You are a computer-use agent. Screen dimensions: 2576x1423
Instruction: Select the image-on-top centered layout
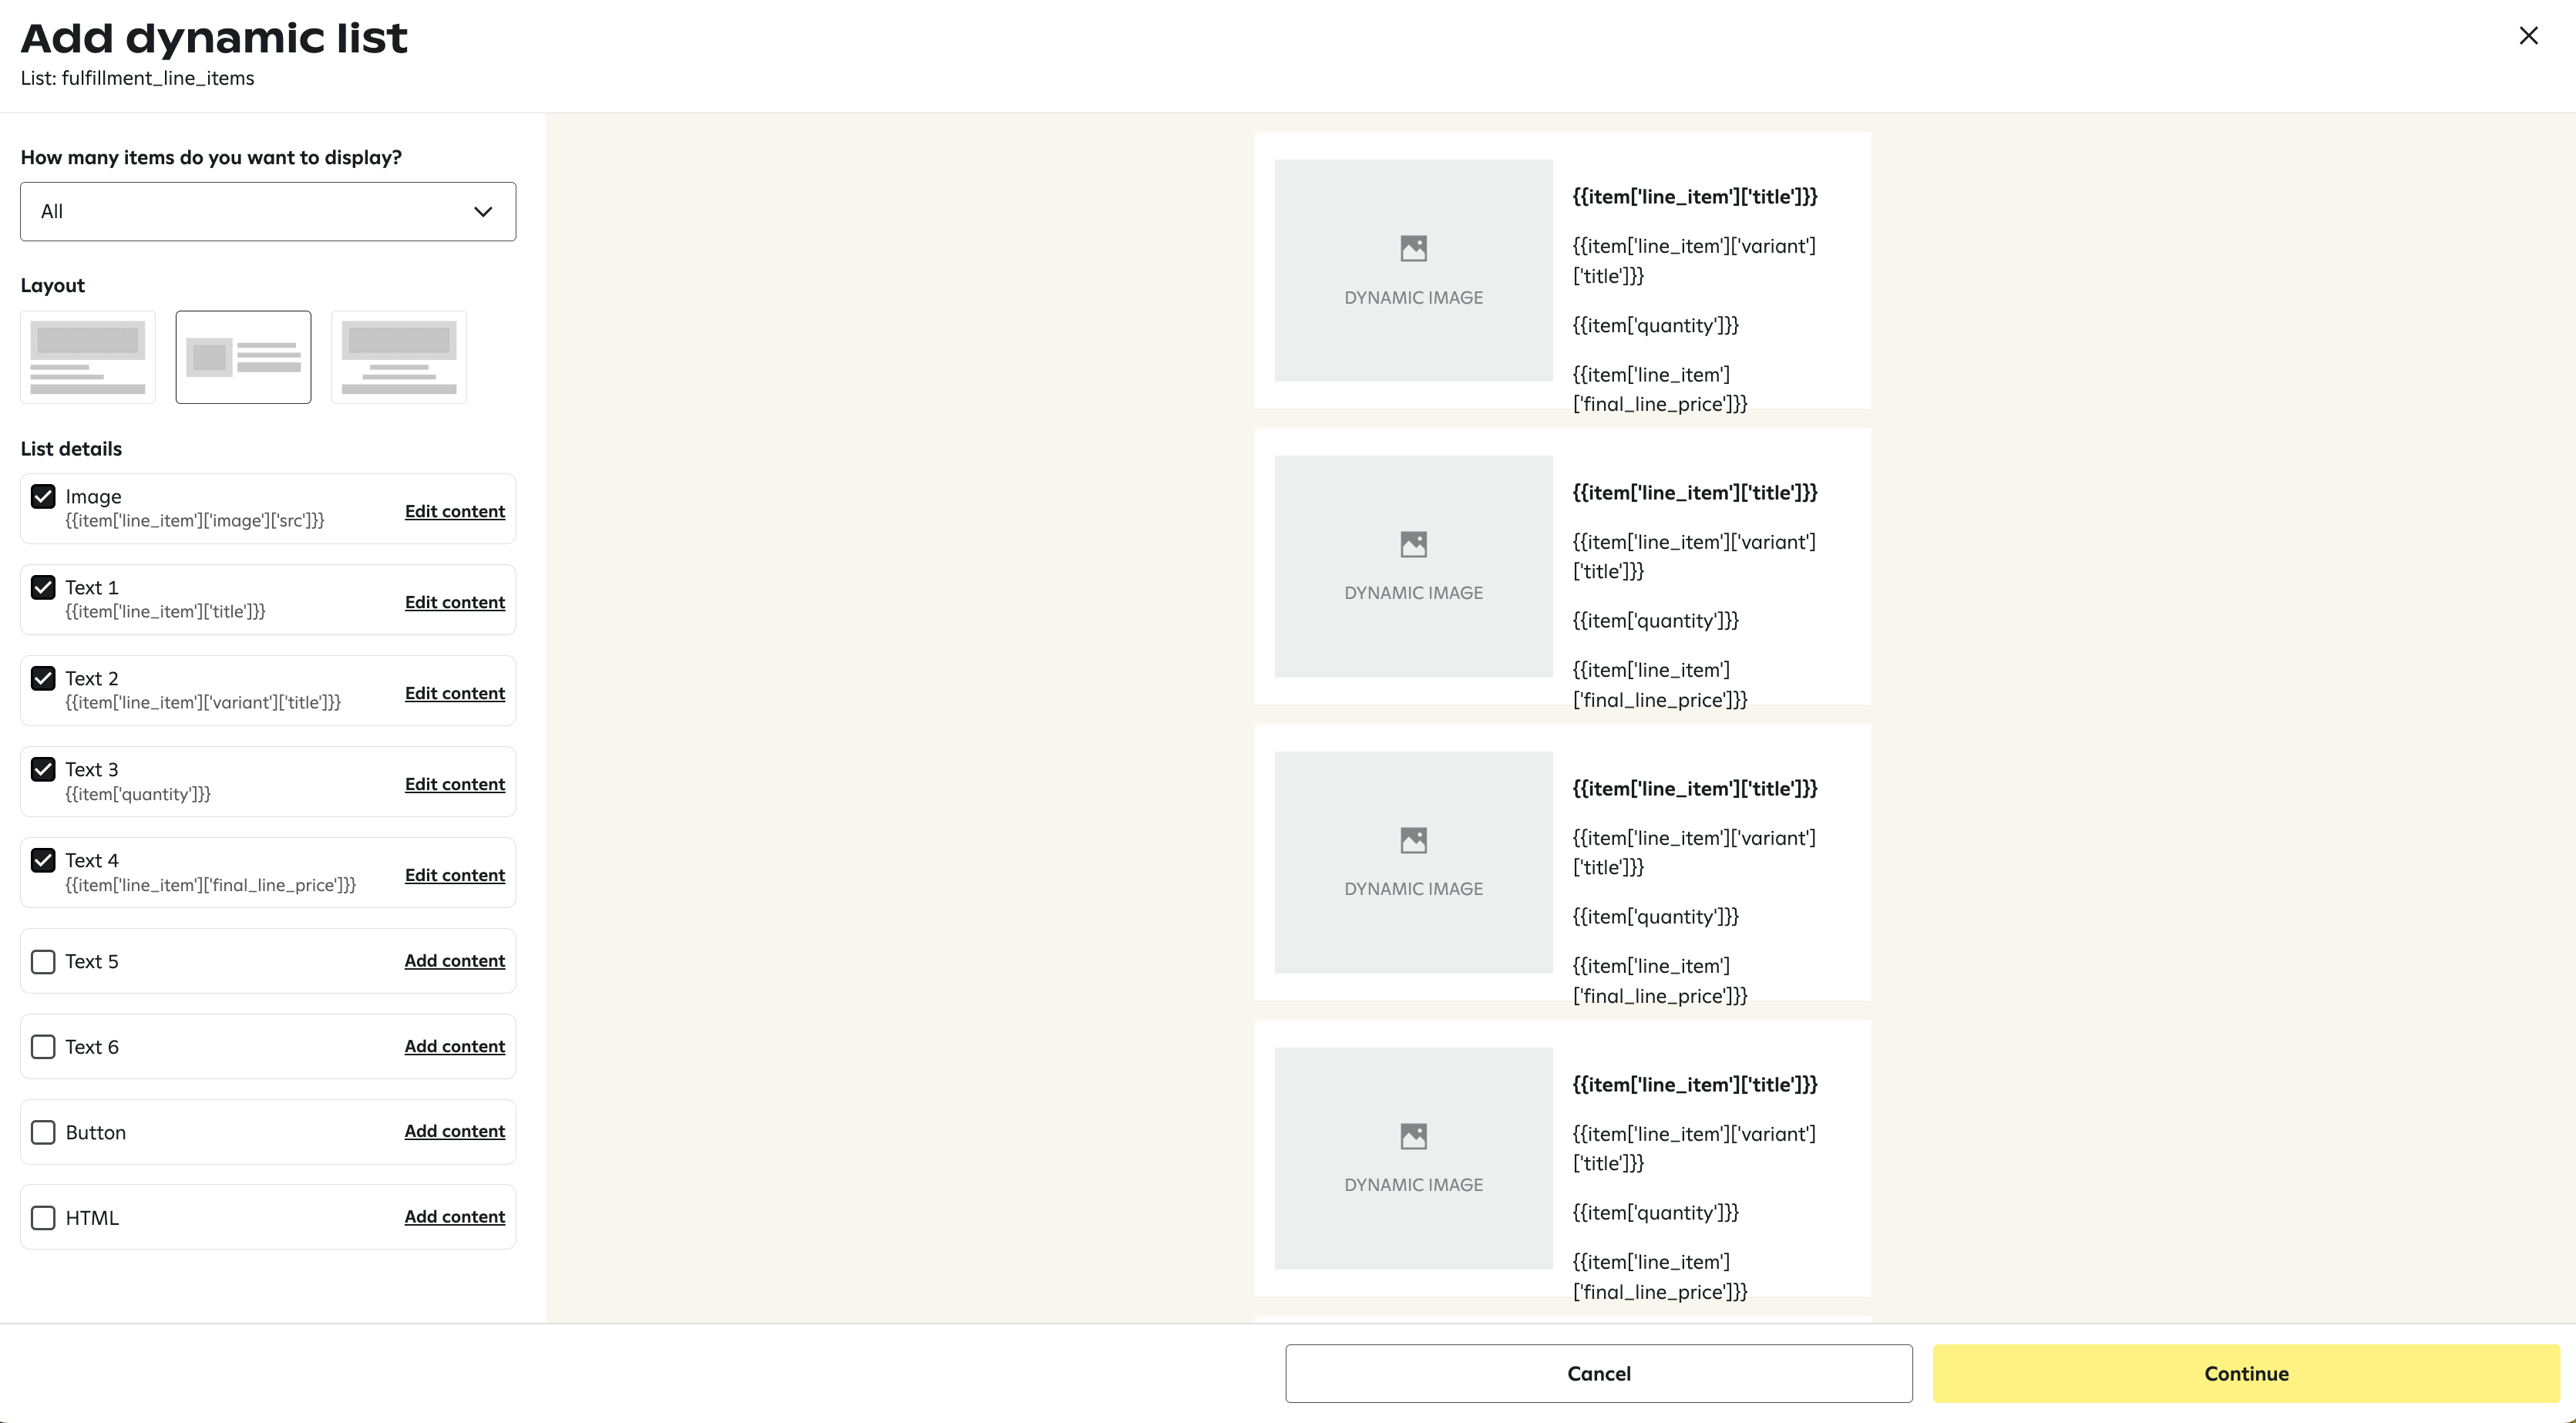pos(399,357)
